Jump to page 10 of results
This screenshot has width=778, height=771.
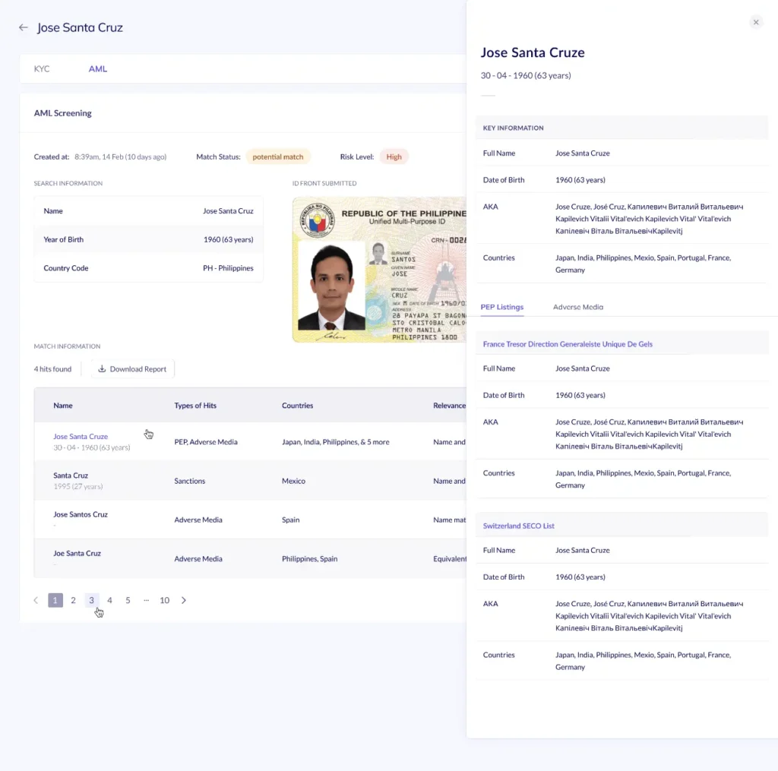coord(164,600)
